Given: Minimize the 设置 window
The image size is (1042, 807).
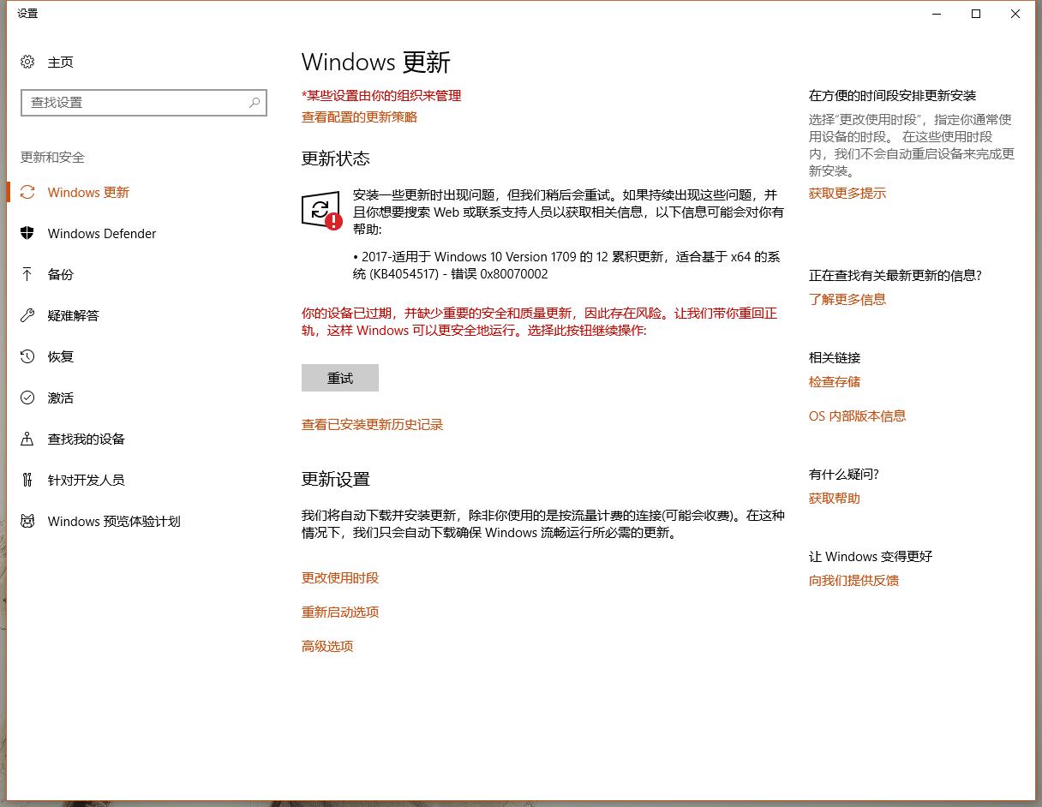Looking at the screenshot, I should click(937, 14).
